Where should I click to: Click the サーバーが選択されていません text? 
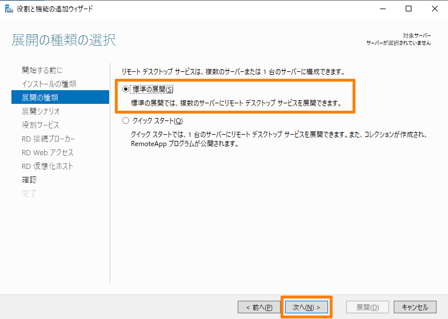399,43
